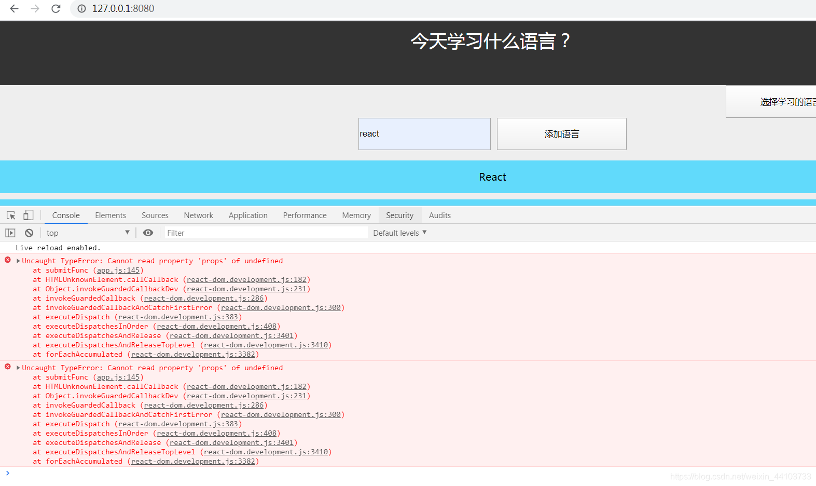The image size is (816, 486).
Task: Open react-dom.development.js:408 link in first error
Action: pos(217,326)
